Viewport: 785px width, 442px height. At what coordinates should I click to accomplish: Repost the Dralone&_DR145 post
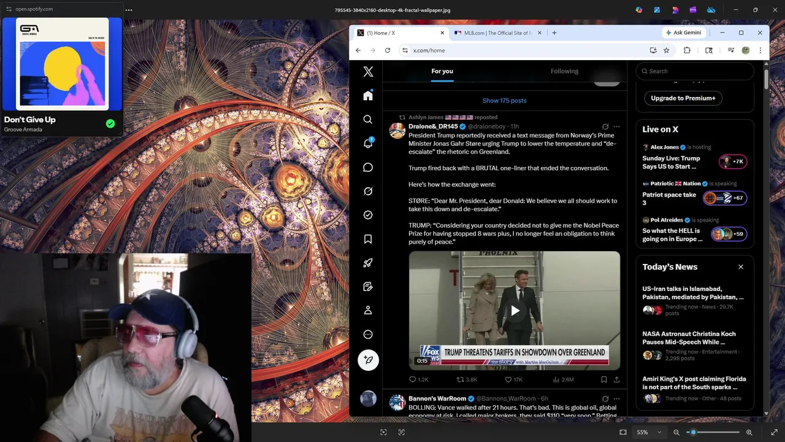point(467,379)
